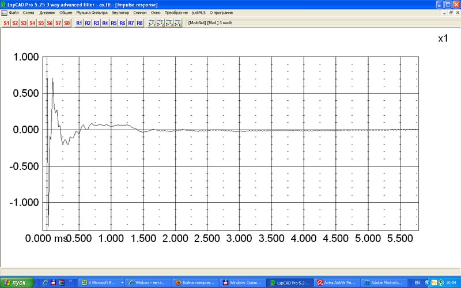
Task: Select the S7 snapshot button
Action: point(58,23)
